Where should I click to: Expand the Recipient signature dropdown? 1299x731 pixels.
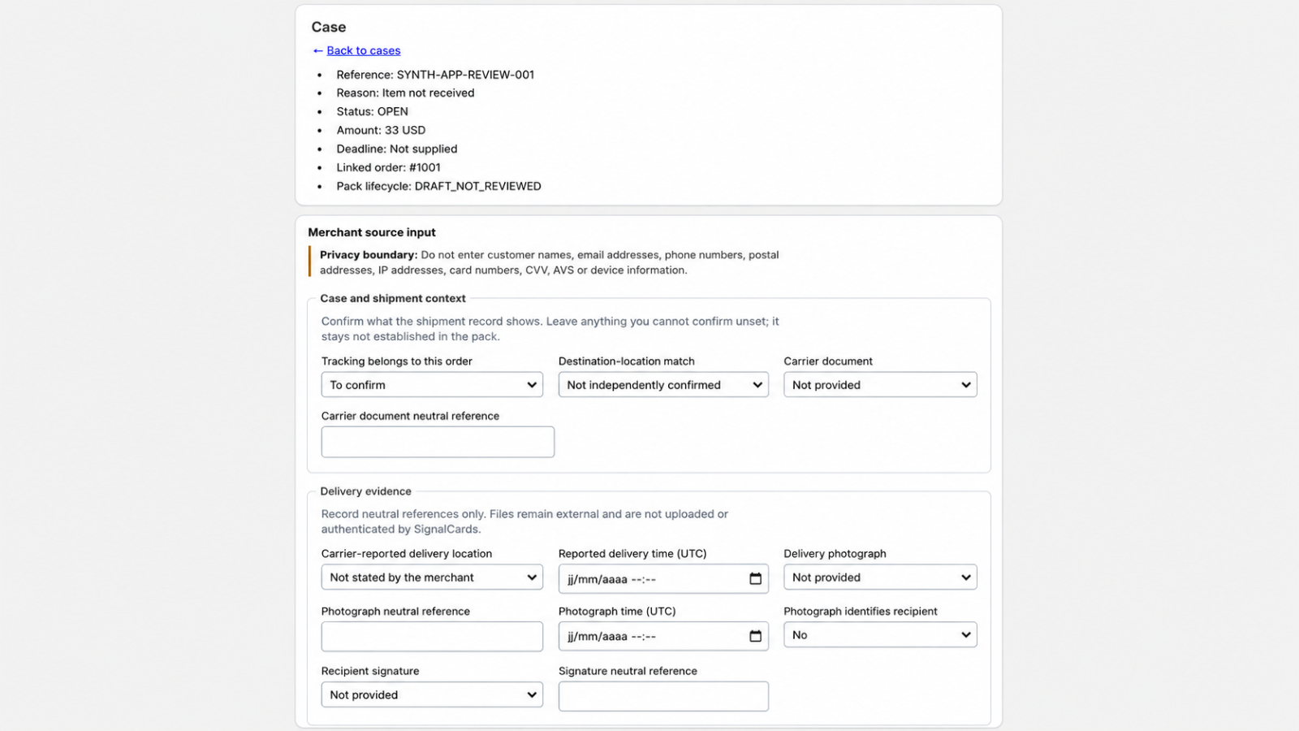click(x=432, y=694)
